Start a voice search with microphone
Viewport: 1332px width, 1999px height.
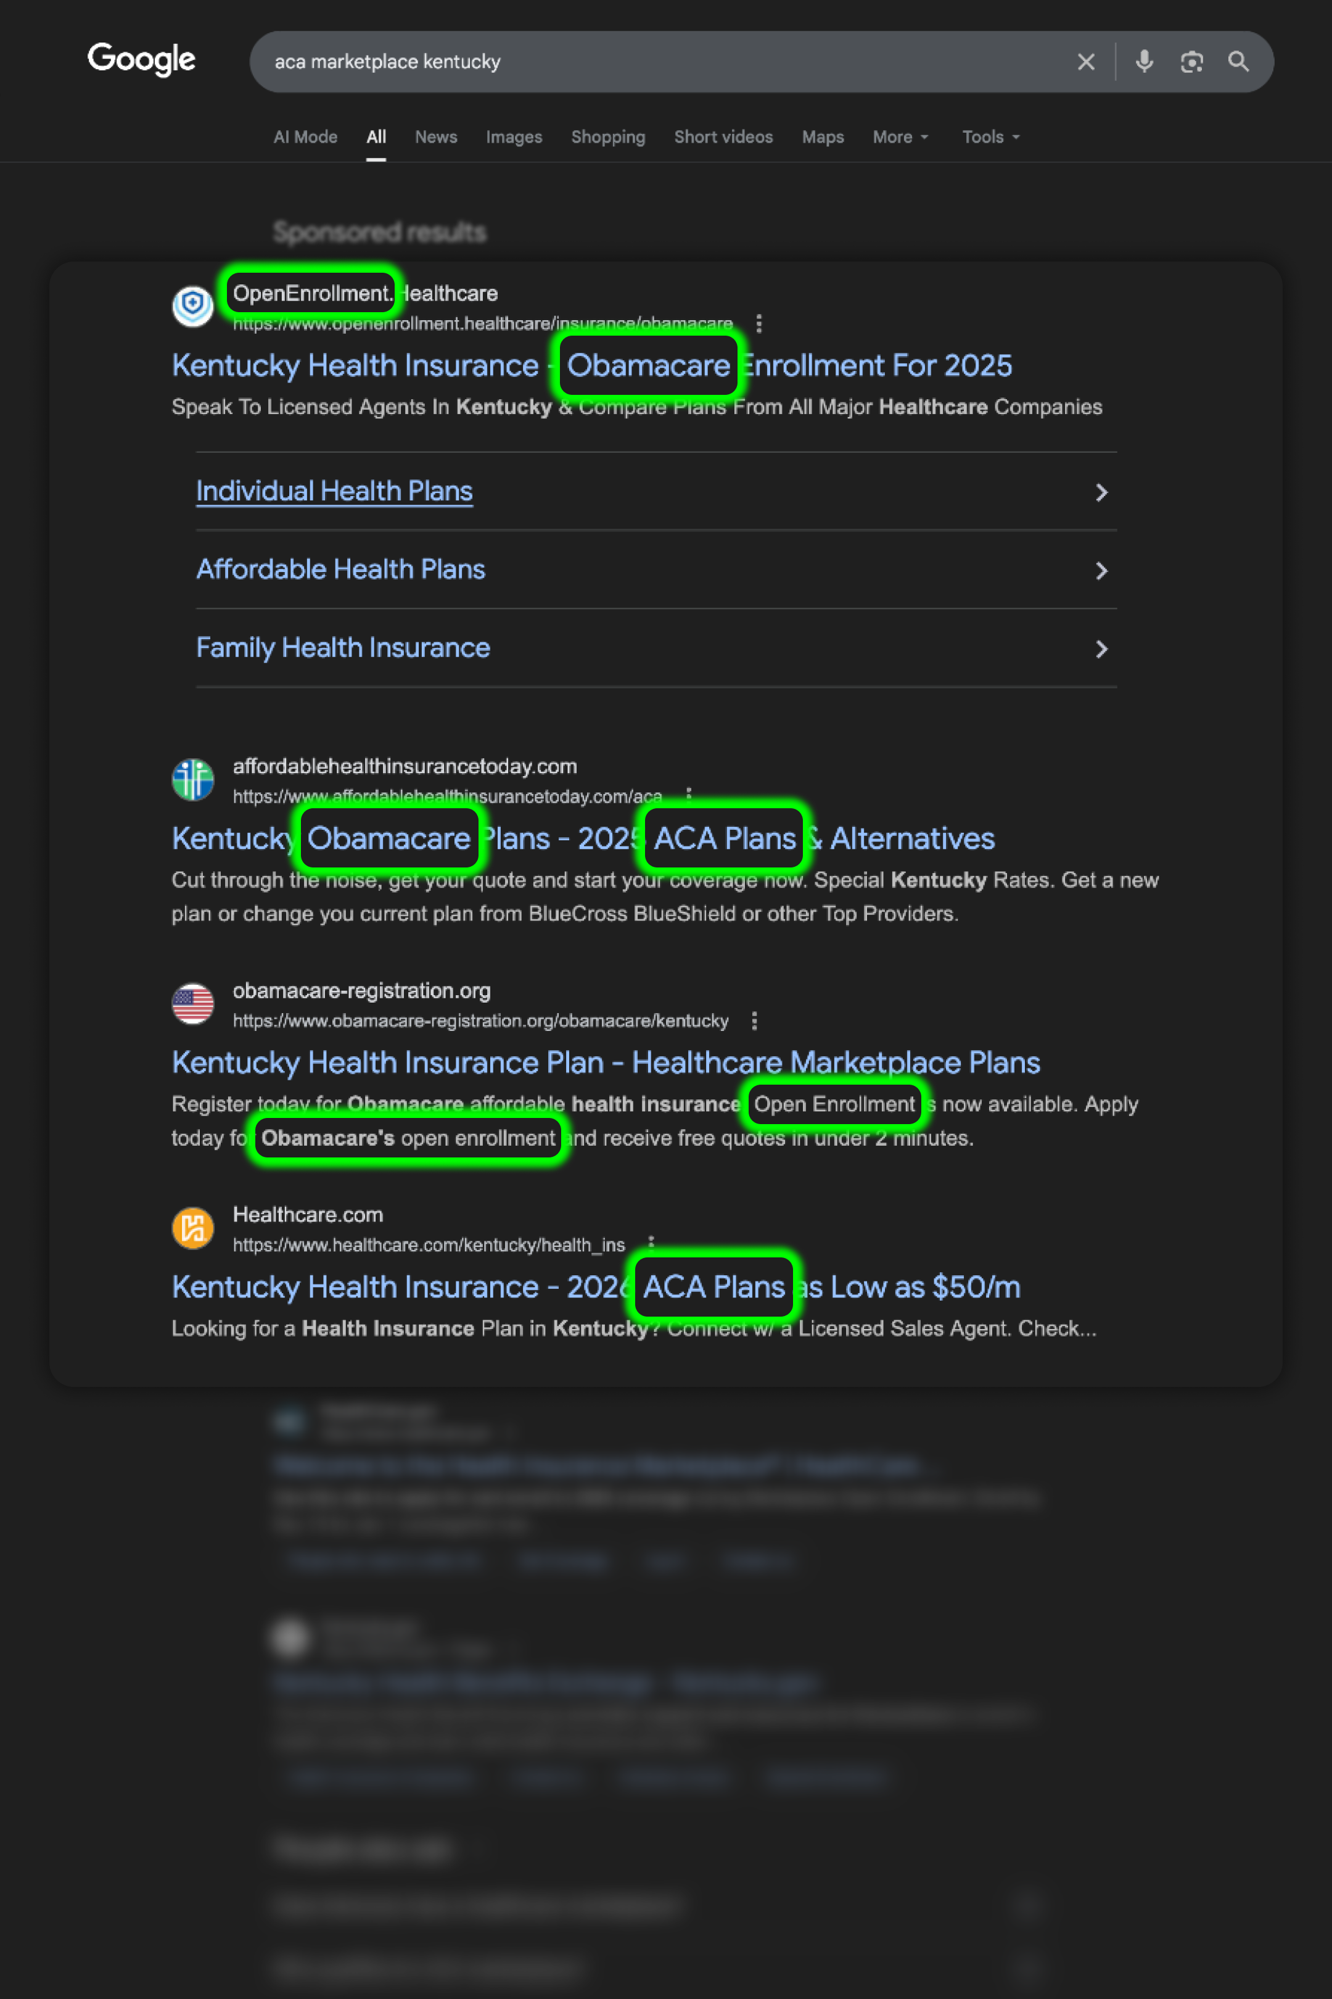tap(1145, 62)
